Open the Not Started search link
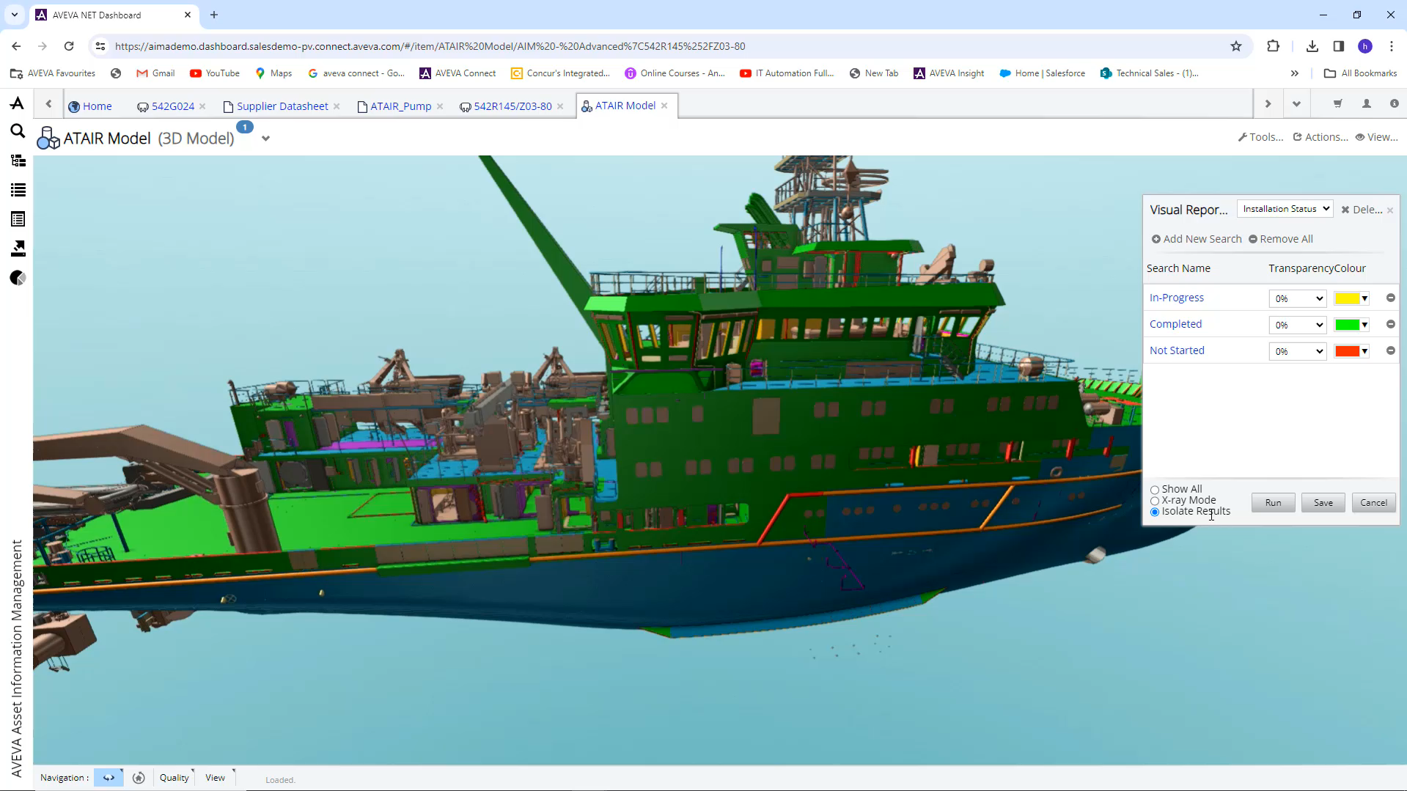This screenshot has width=1407, height=791. pyautogui.click(x=1177, y=350)
